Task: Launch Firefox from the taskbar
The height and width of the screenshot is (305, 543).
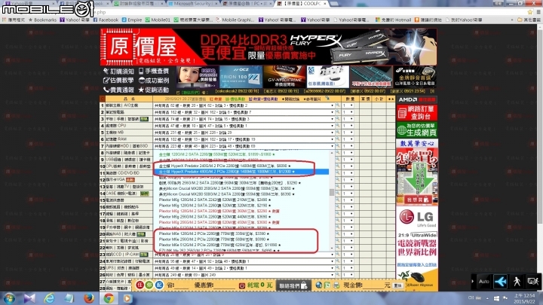Action: [89, 298]
